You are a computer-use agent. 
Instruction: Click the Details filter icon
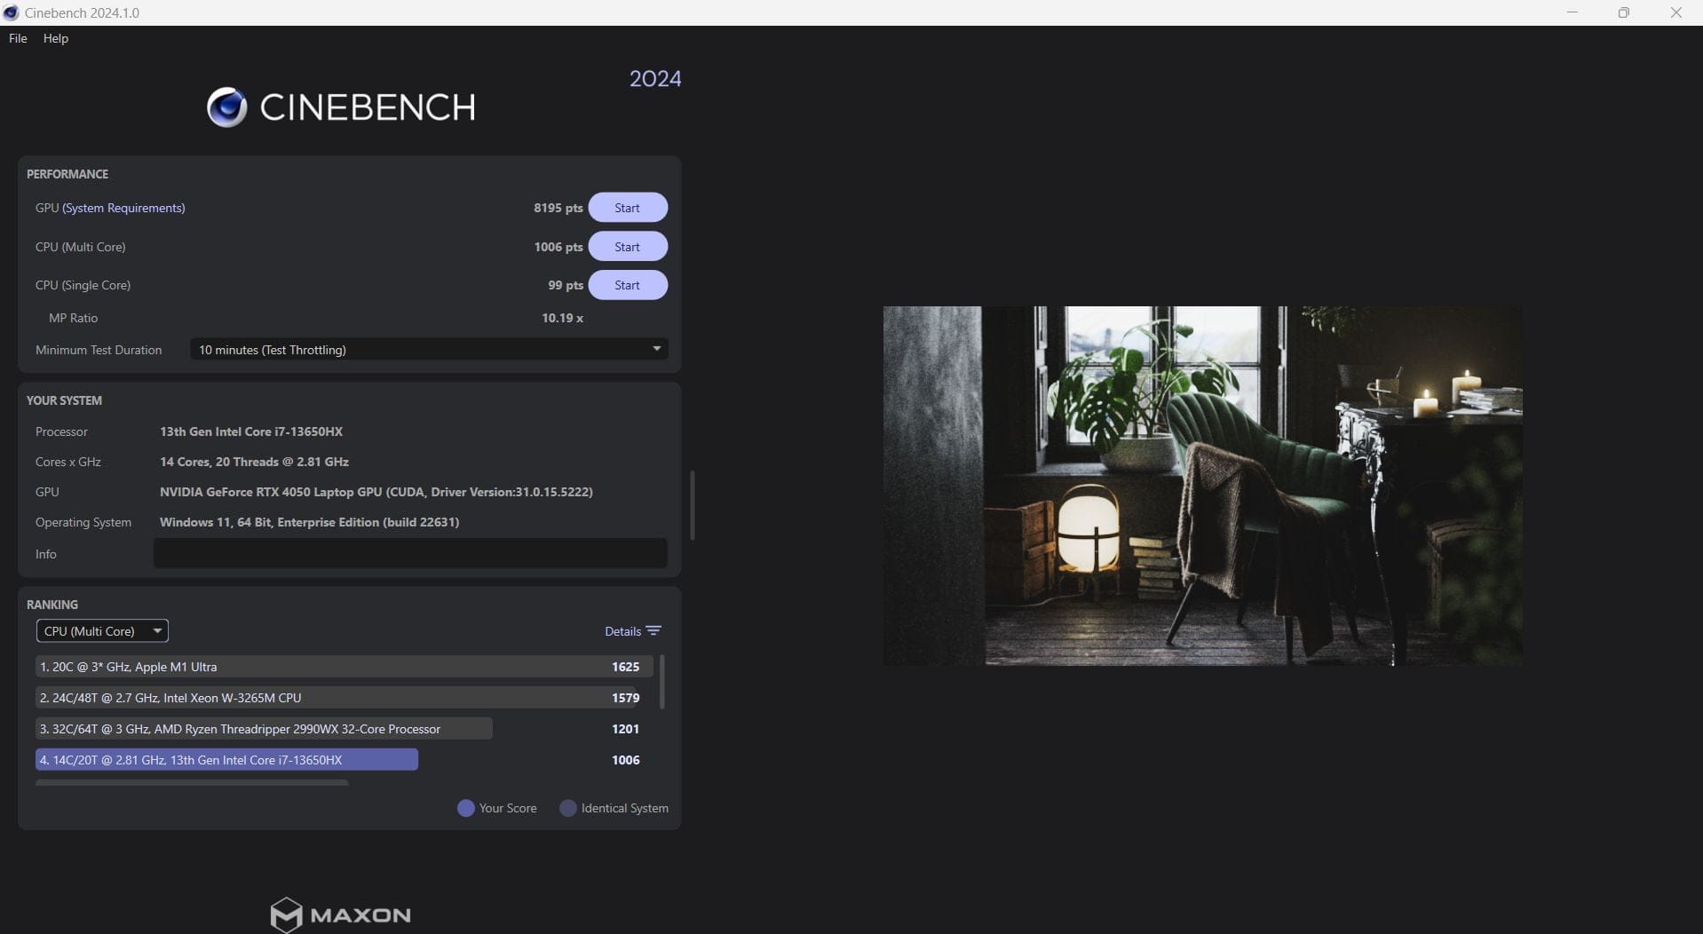pos(654,630)
